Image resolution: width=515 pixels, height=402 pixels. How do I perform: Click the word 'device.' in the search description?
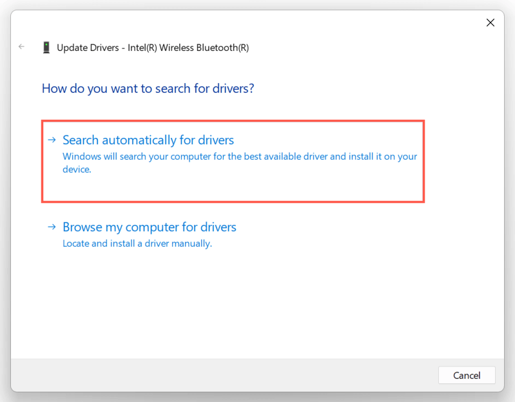pyautogui.click(x=77, y=170)
